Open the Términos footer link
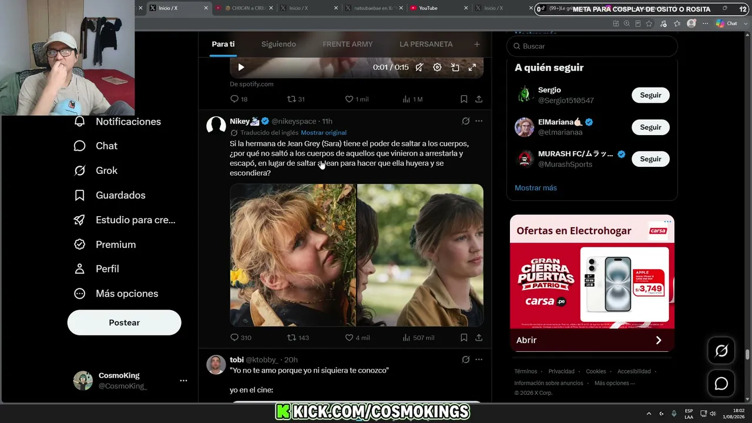The width and height of the screenshot is (752, 423). (526, 371)
